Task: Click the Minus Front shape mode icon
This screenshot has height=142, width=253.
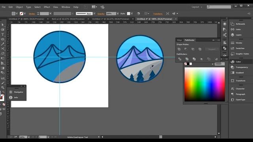Action: click(186, 49)
